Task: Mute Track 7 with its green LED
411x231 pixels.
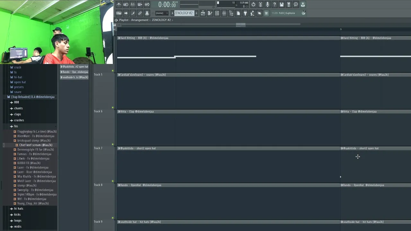Action: point(113,181)
